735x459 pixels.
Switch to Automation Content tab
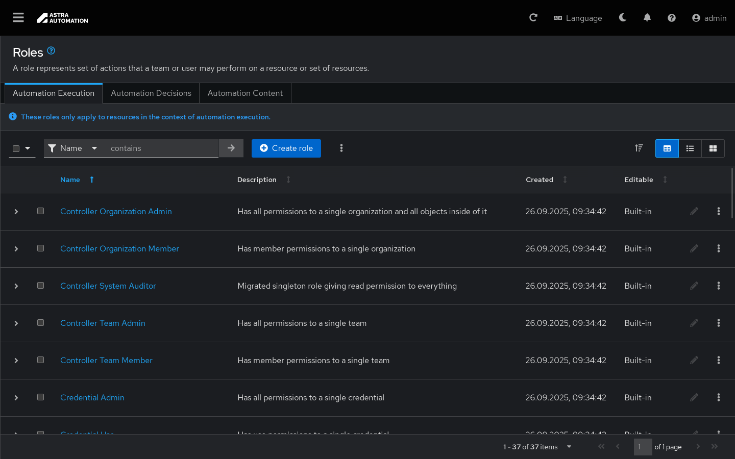click(245, 93)
